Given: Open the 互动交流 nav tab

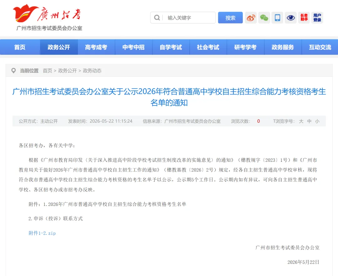Looking at the screenshot, I should coord(320,47).
